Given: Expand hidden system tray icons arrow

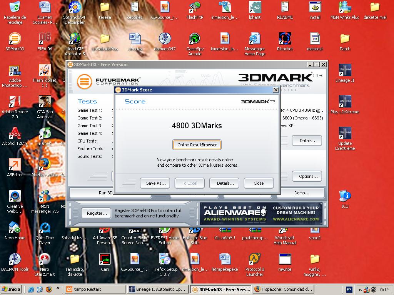Looking at the screenshot, I should 360,290.
